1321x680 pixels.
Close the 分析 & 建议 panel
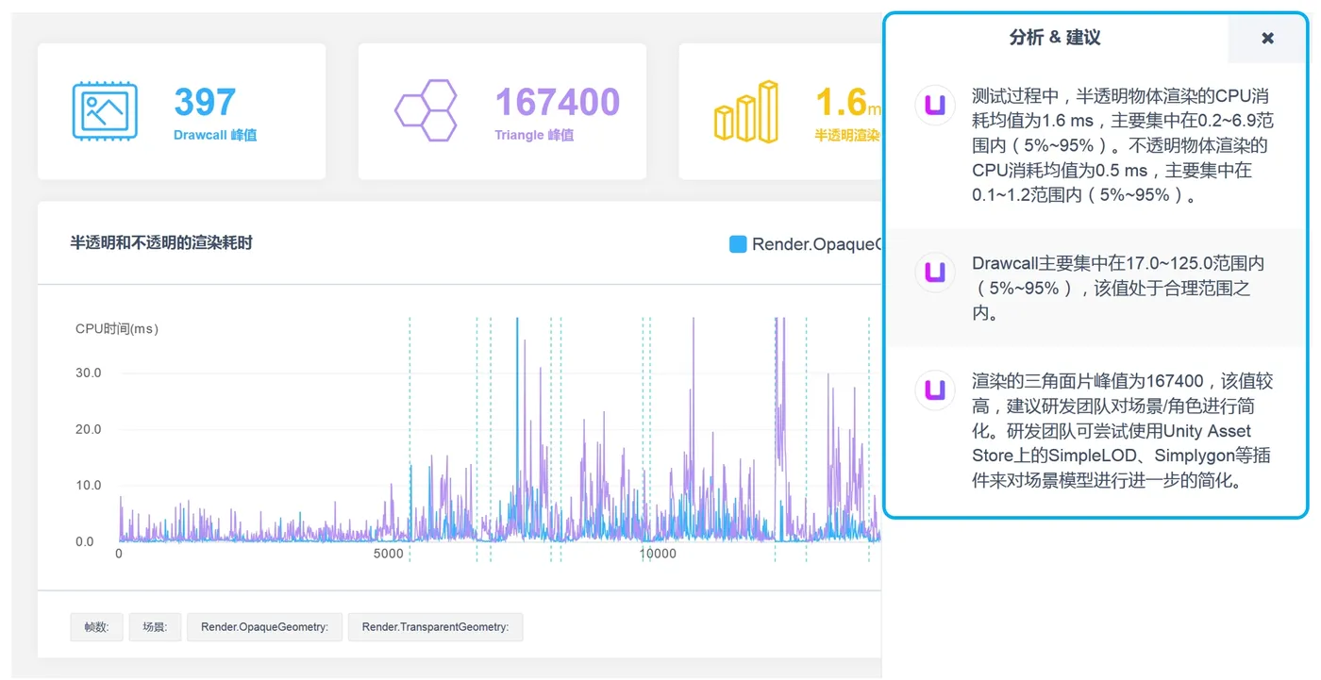(1267, 38)
